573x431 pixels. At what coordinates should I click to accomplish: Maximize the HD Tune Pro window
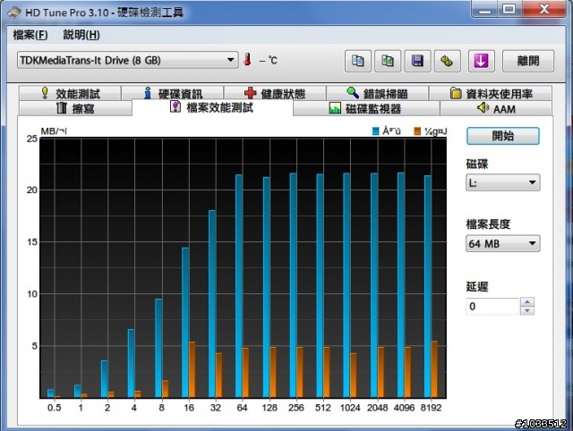point(509,9)
